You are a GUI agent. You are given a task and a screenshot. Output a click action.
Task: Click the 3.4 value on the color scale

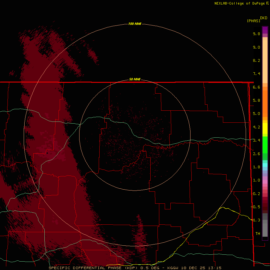click(256, 140)
